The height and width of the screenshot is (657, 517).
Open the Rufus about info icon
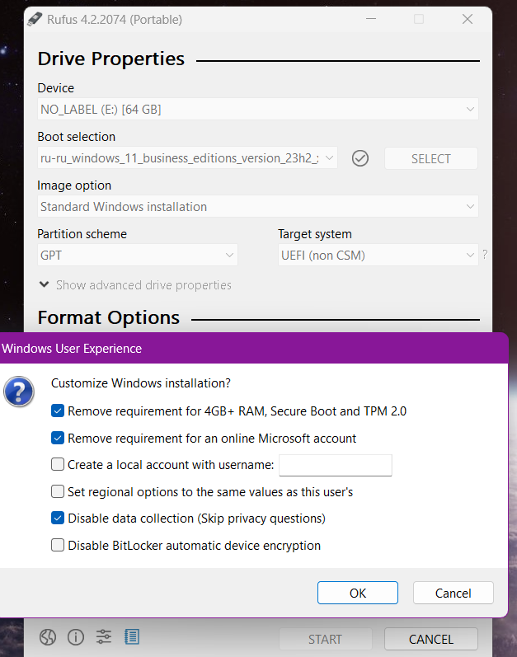click(x=76, y=637)
